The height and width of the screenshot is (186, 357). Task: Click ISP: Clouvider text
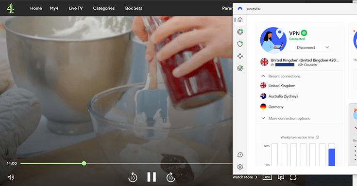[308, 65]
